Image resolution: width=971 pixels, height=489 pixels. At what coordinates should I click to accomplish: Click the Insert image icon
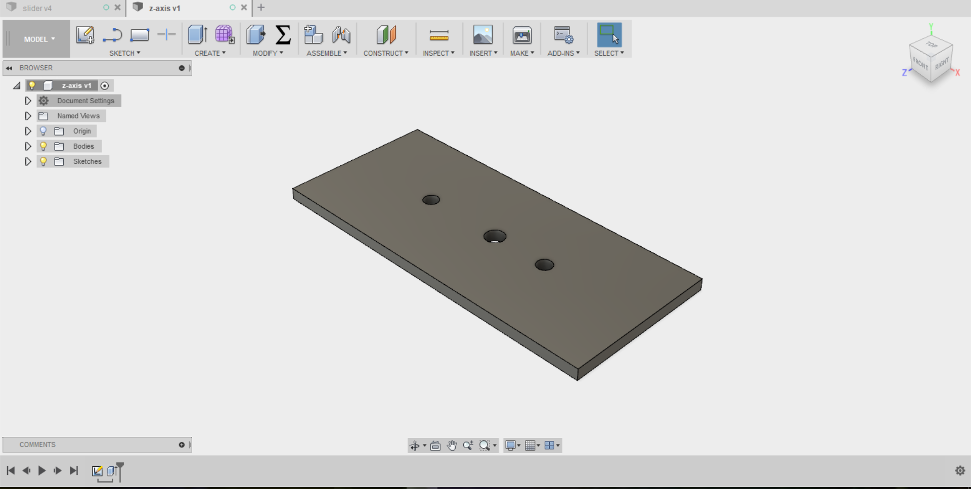(483, 35)
